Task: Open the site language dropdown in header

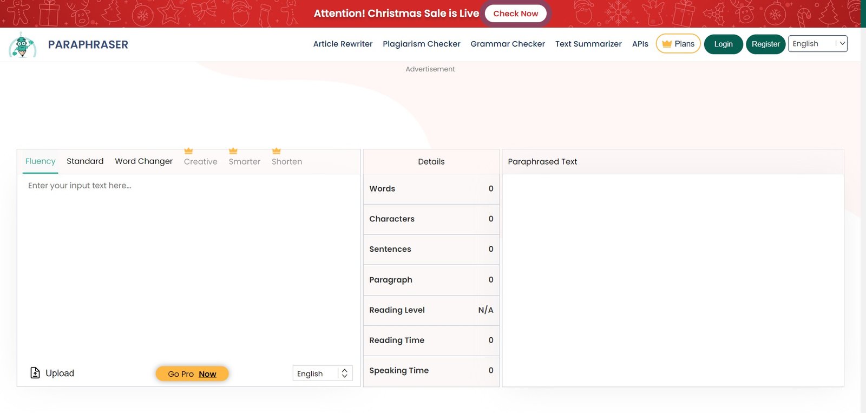Action: coord(818,44)
